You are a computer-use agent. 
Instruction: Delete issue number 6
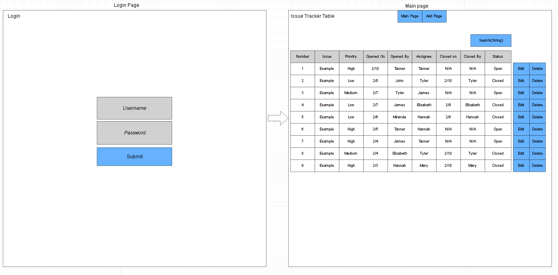coord(537,129)
